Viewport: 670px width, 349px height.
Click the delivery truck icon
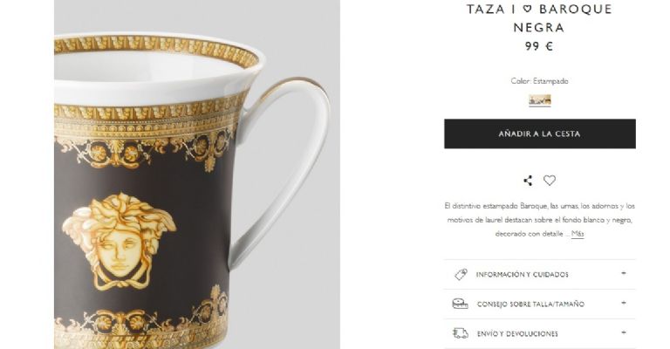[x=461, y=333]
